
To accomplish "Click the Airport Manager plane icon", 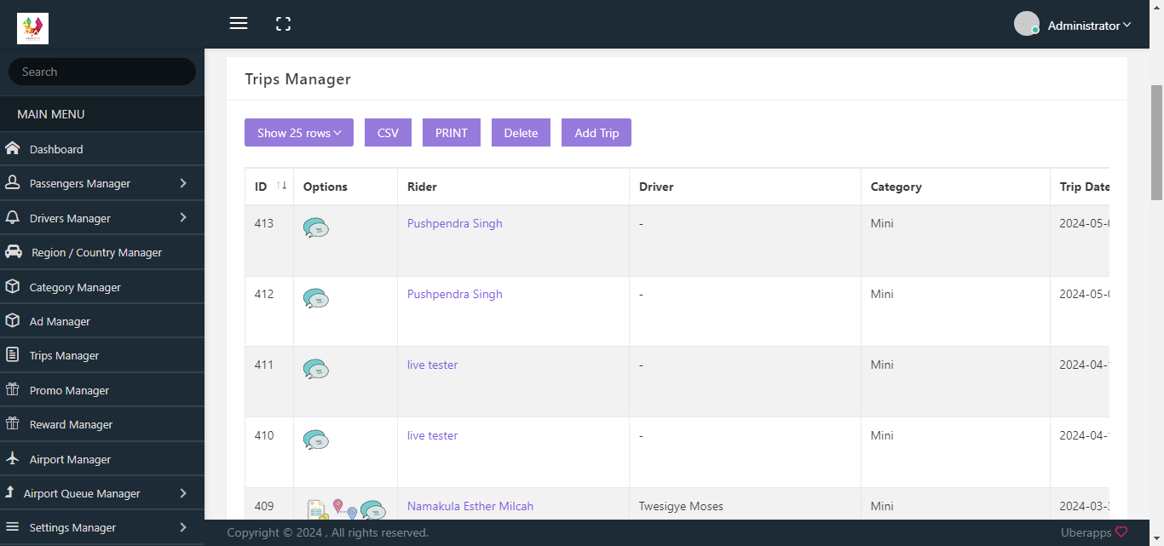I will pyautogui.click(x=13, y=458).
